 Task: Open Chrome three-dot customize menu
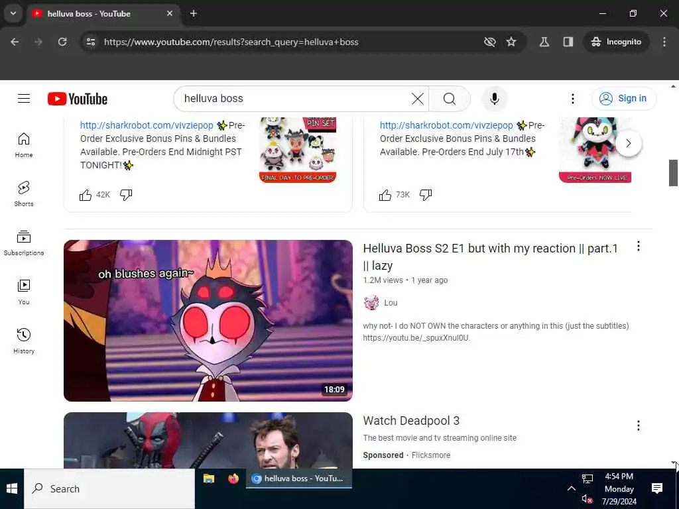pyautogui.click(x=664, y=42)
